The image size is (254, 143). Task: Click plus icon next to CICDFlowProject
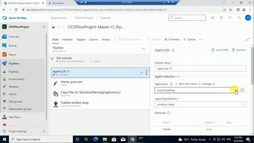coord(44,27)
